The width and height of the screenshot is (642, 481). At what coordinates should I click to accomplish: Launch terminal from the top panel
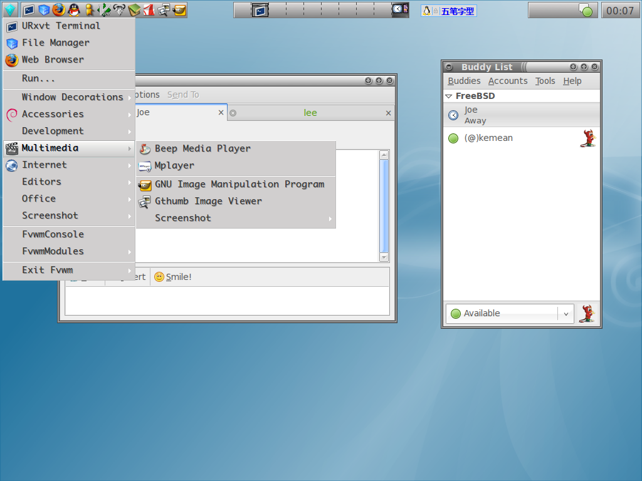click(x=29, y=10)
